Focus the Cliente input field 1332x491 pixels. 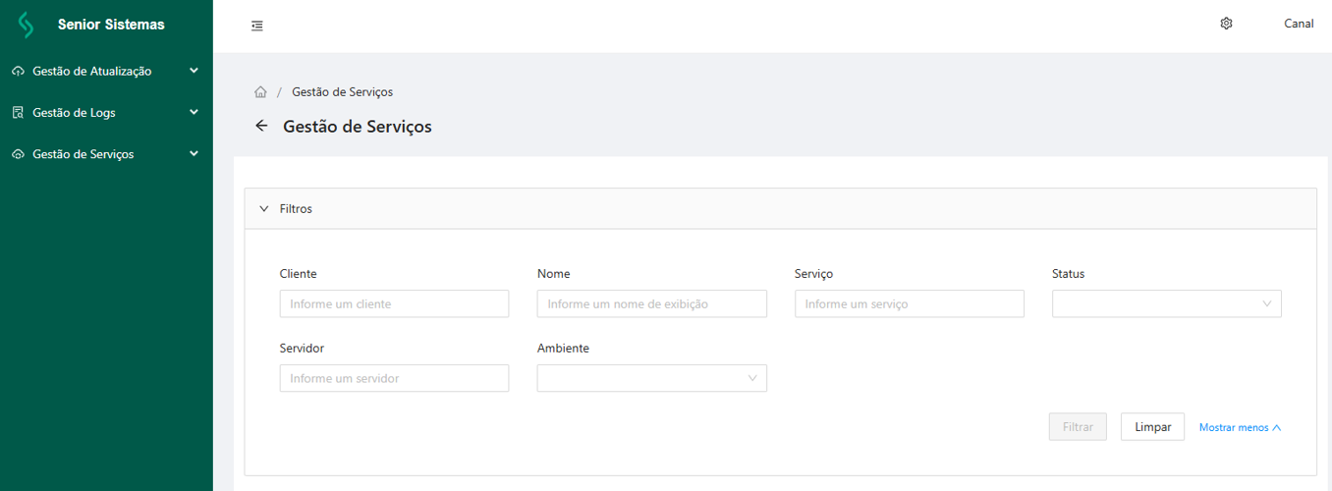[394, 303]
